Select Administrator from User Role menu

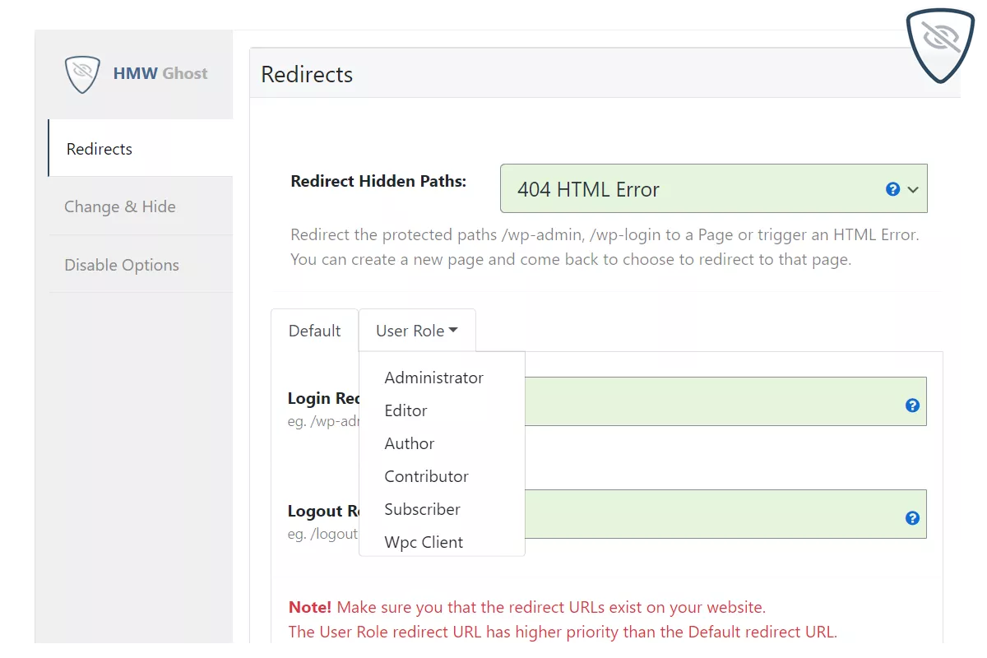point(433,378)
